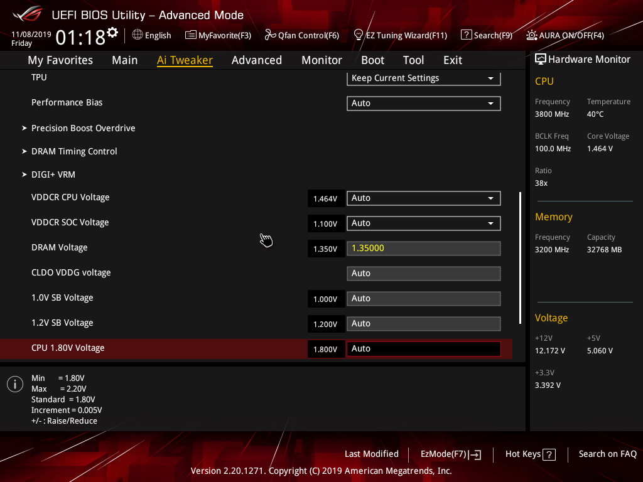643x482 pixels.
Task: Click Search on FAQ link
Action: (x=607, y=454)
